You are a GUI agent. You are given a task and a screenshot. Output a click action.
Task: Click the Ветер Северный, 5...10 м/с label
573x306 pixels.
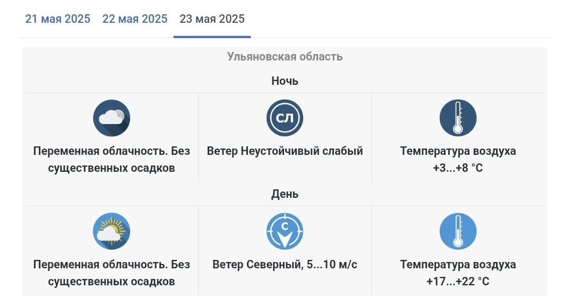(285, 265)
